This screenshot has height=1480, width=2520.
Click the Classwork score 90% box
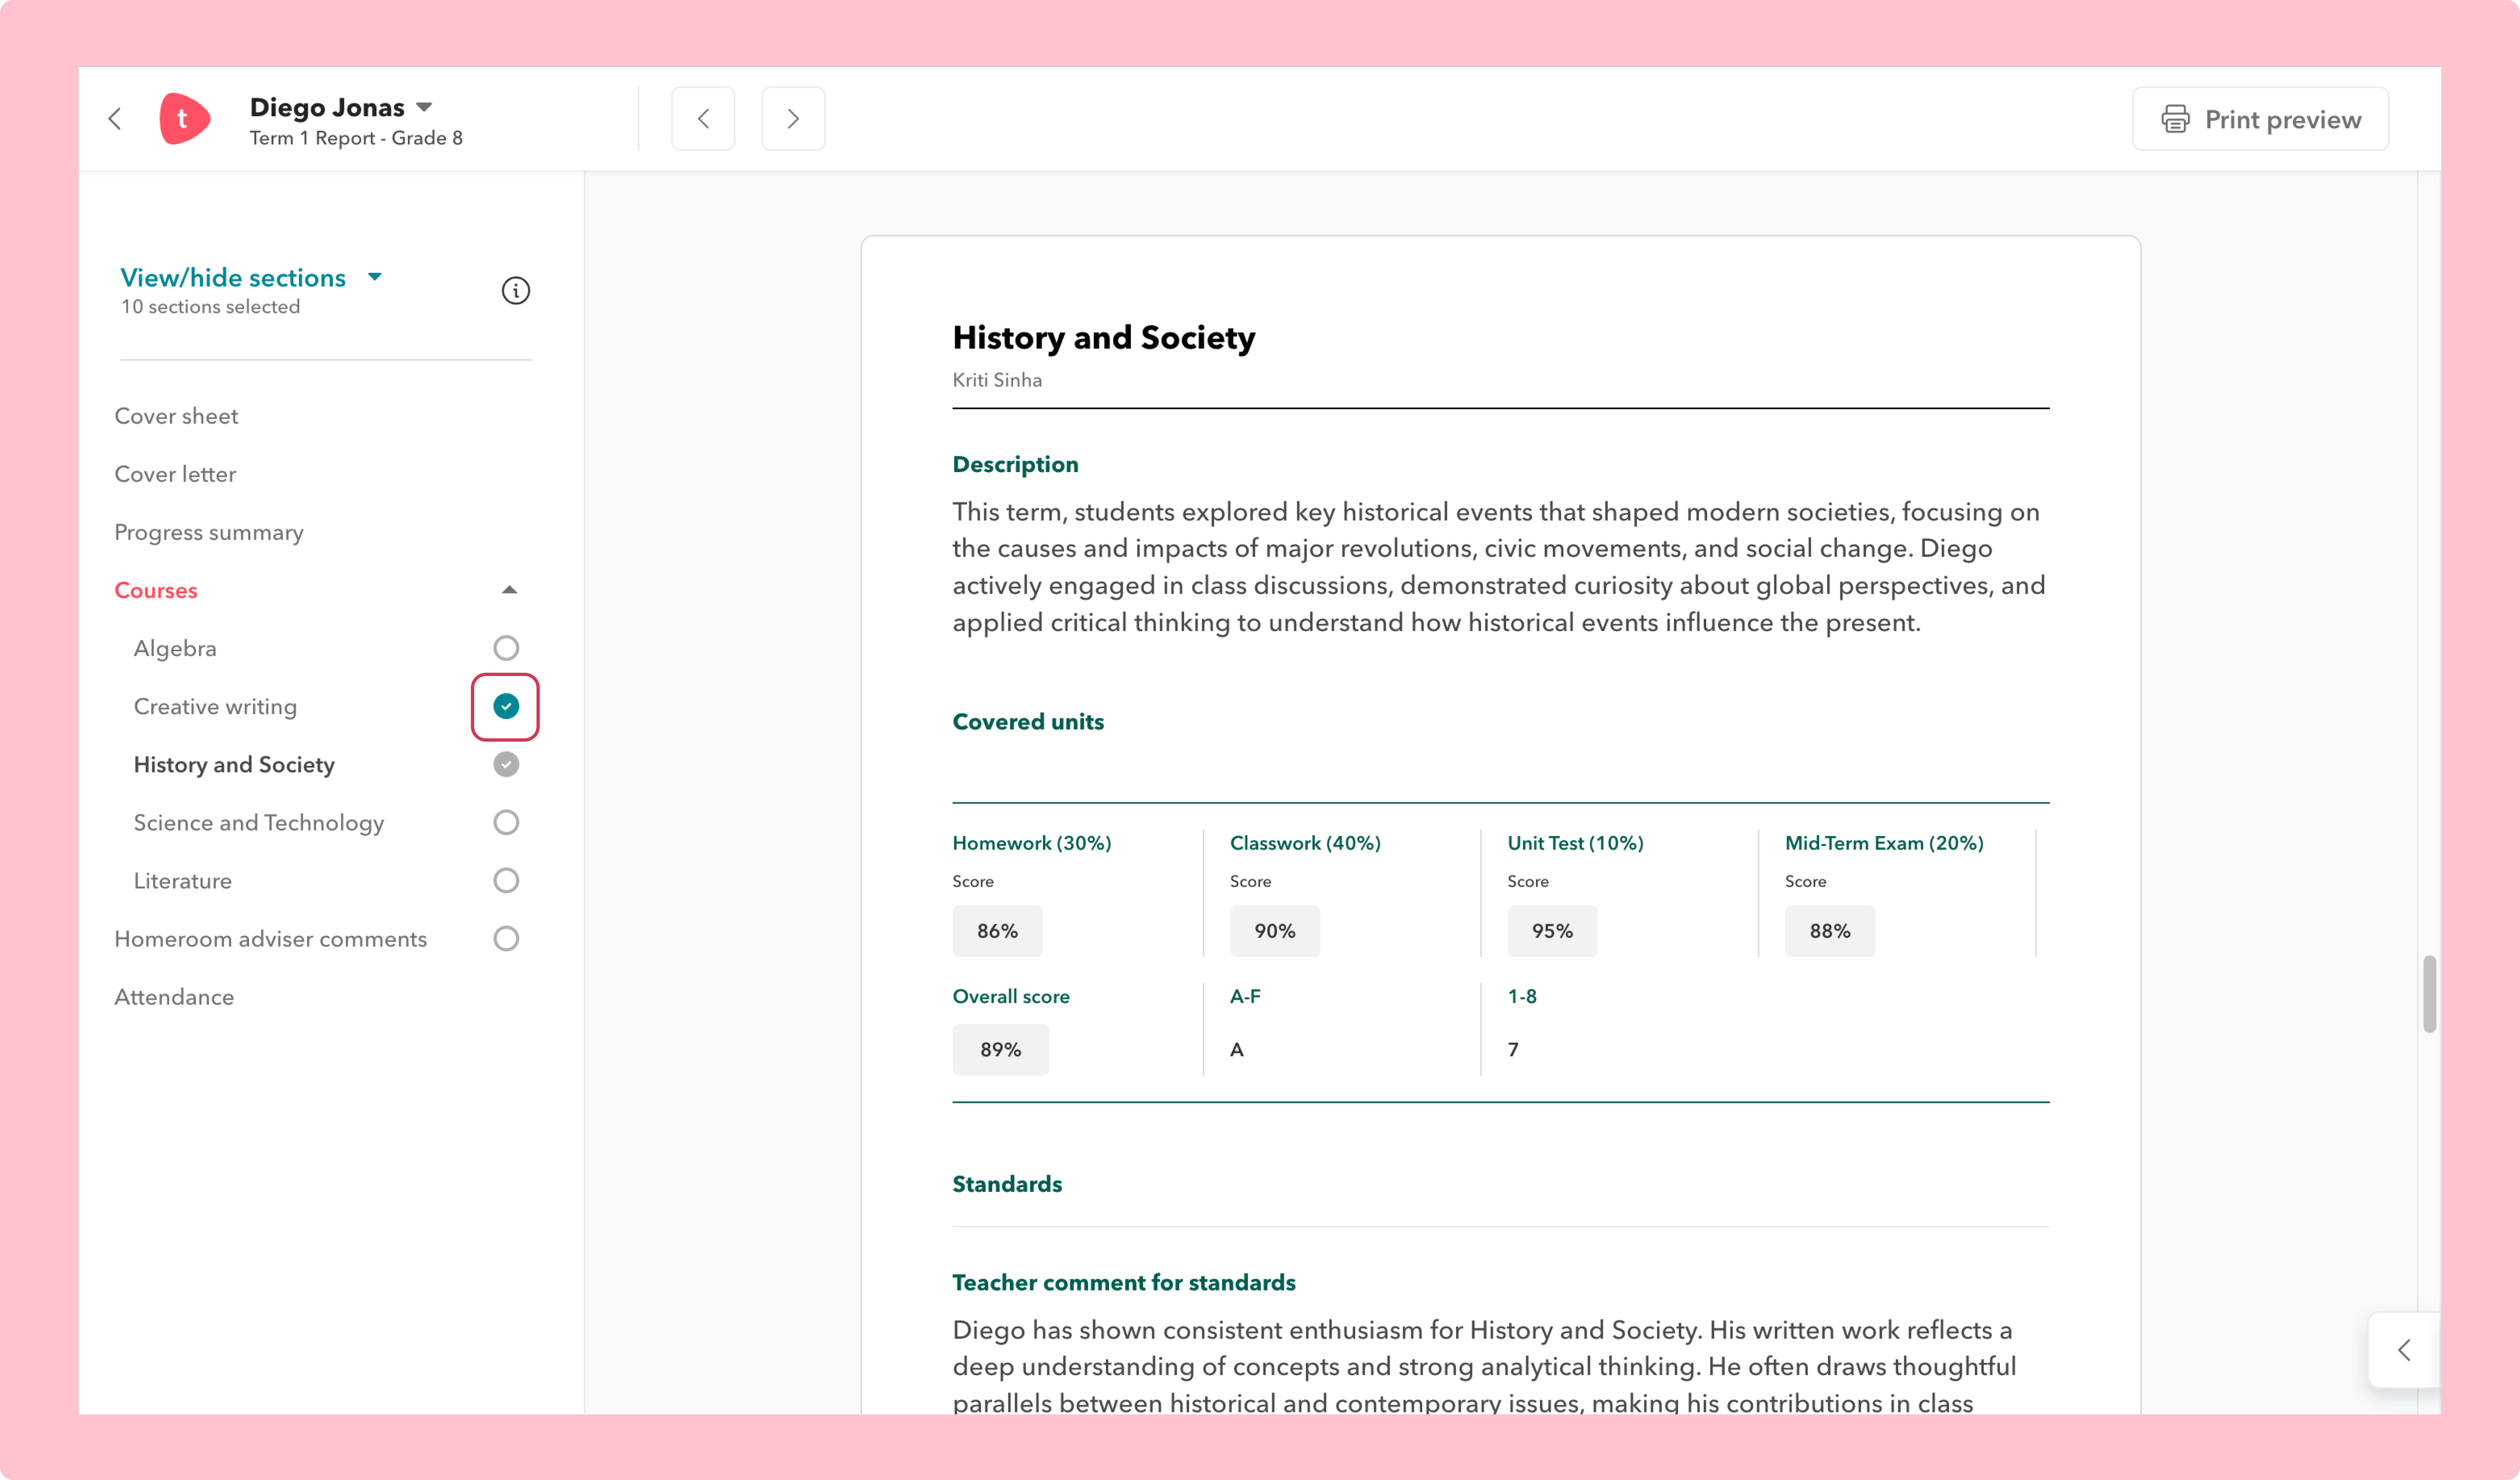pos(1275,931)
